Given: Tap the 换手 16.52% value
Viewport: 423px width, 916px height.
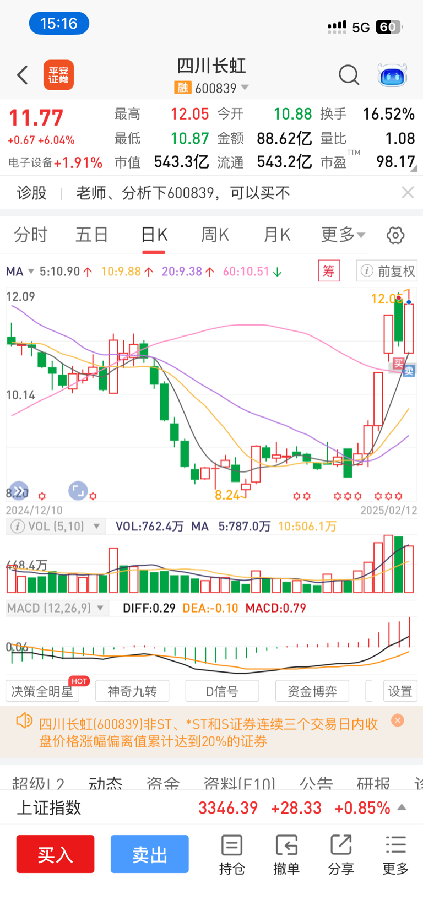Looking at the screenshot, I should tap(389, 114).
